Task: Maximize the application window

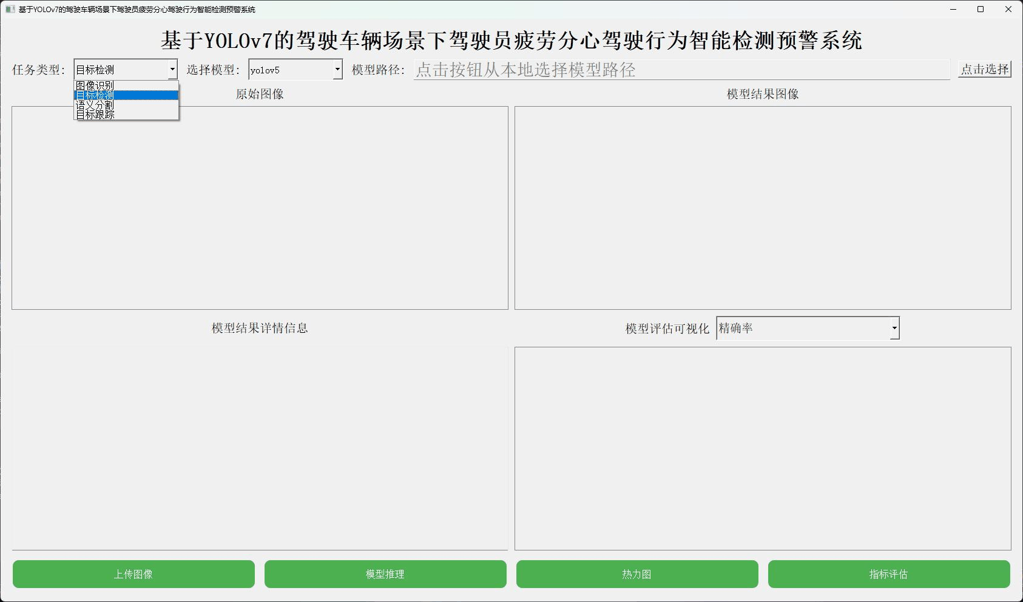Action: click(x=981, y=9)
